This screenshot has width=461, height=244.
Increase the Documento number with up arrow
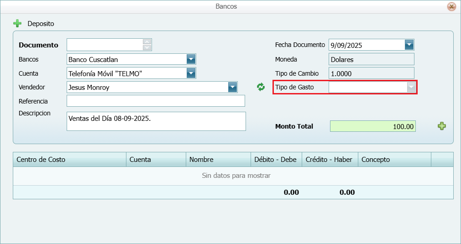click(147, 42)
